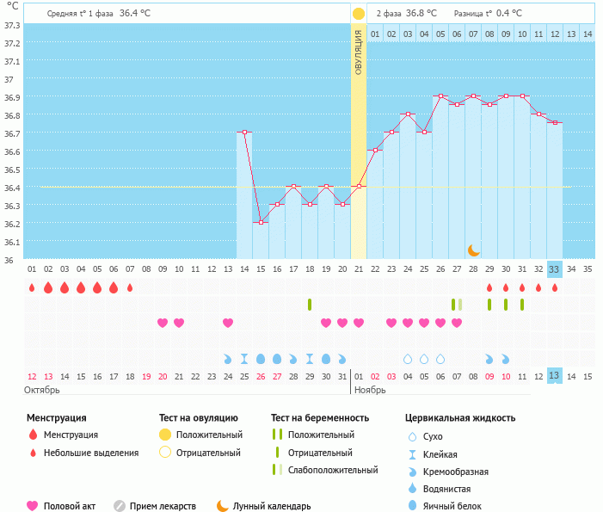
Task: Click the yellow ovulation sun marker above the chart
Action: tap(358, 14)
